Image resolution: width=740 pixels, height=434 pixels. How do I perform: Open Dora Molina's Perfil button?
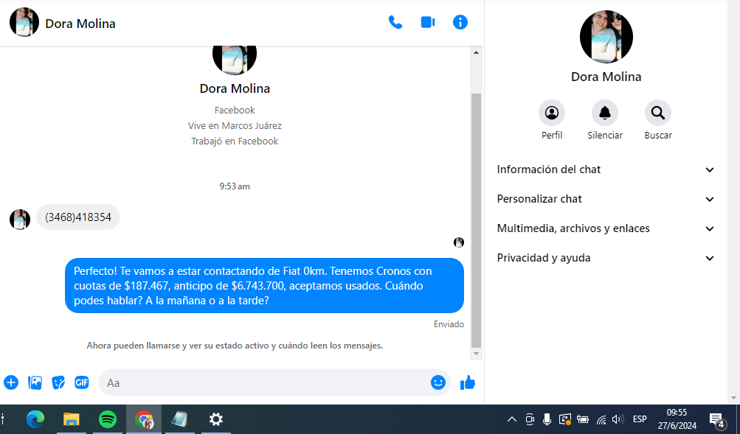pos(552,113)
